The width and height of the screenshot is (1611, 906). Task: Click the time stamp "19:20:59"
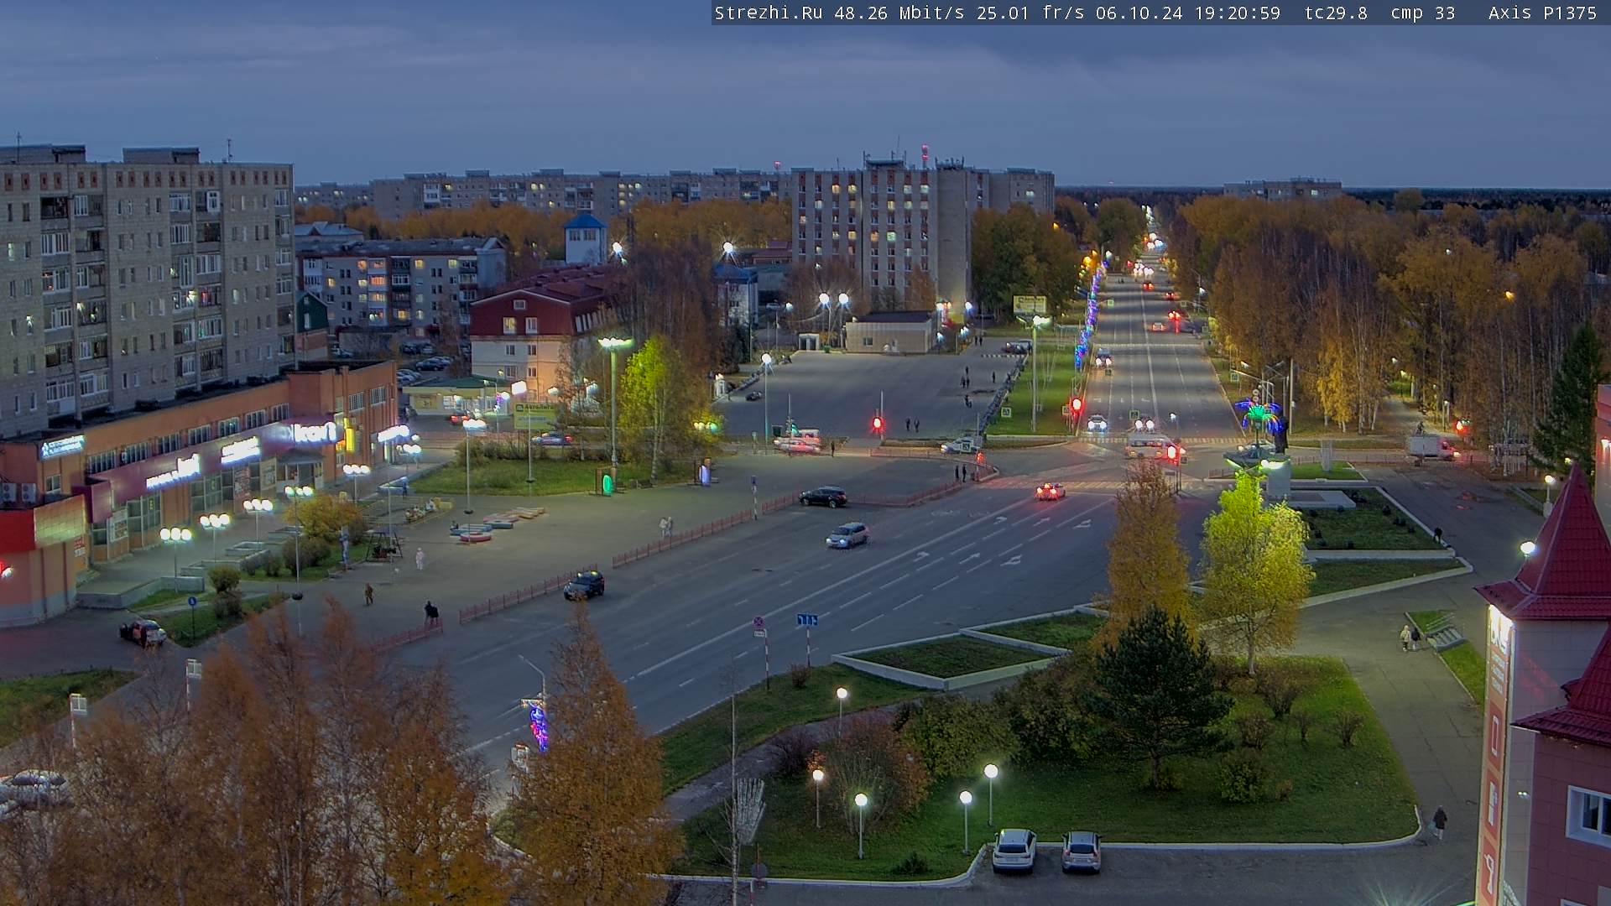(x=1238, y=13)
